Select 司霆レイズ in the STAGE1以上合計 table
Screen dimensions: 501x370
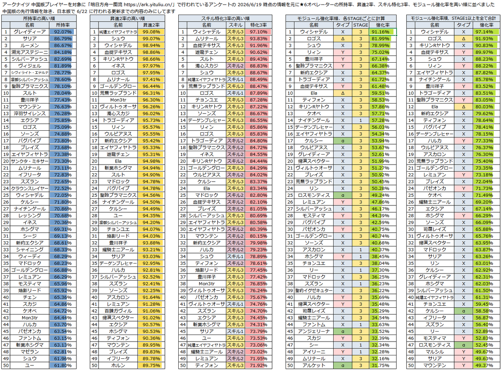click(x=435, y=229)
